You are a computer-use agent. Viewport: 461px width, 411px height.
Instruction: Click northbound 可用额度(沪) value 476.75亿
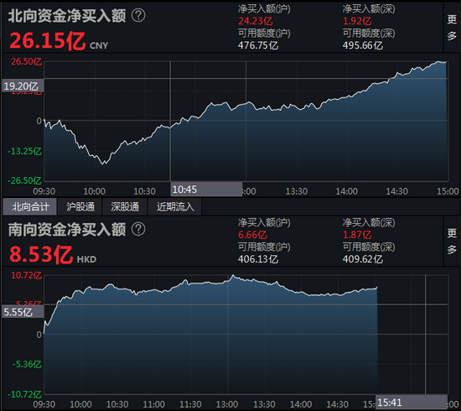[x=258, y=45]
